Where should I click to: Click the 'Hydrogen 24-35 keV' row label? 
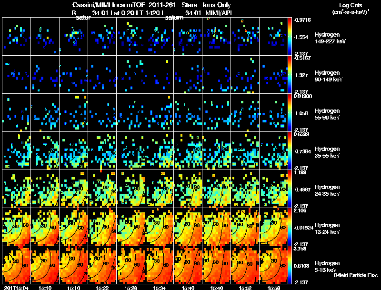pos(327,190)
